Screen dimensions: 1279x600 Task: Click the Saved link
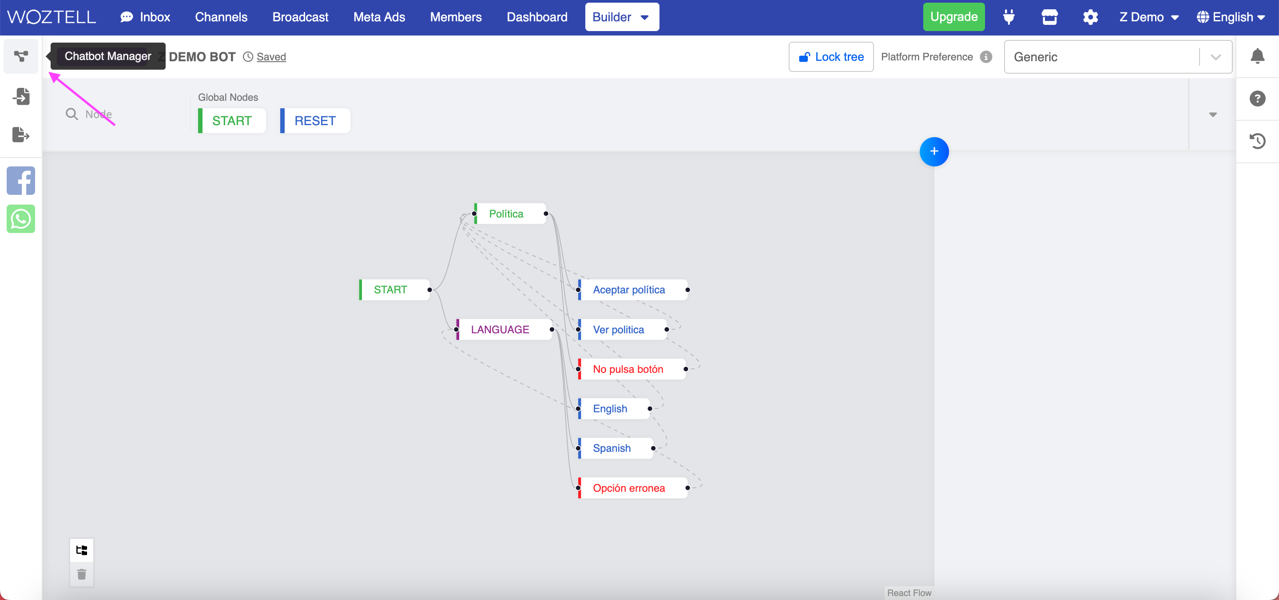tap(271, 57)
